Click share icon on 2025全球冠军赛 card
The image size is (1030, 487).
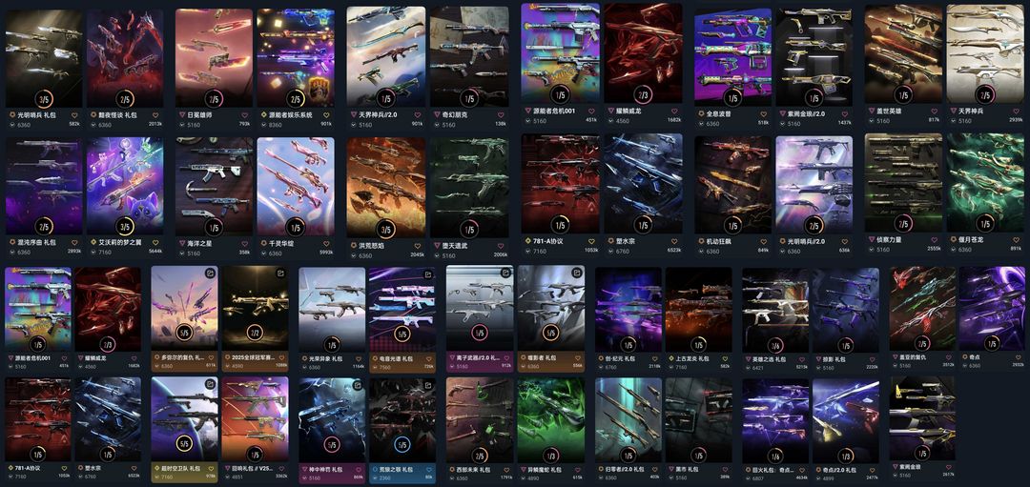tap(280, 273)
